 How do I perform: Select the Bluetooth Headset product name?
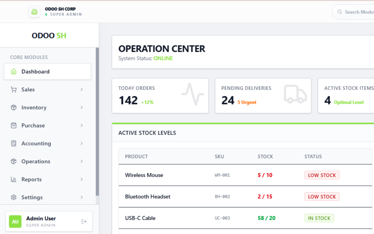tap(148, 197)
